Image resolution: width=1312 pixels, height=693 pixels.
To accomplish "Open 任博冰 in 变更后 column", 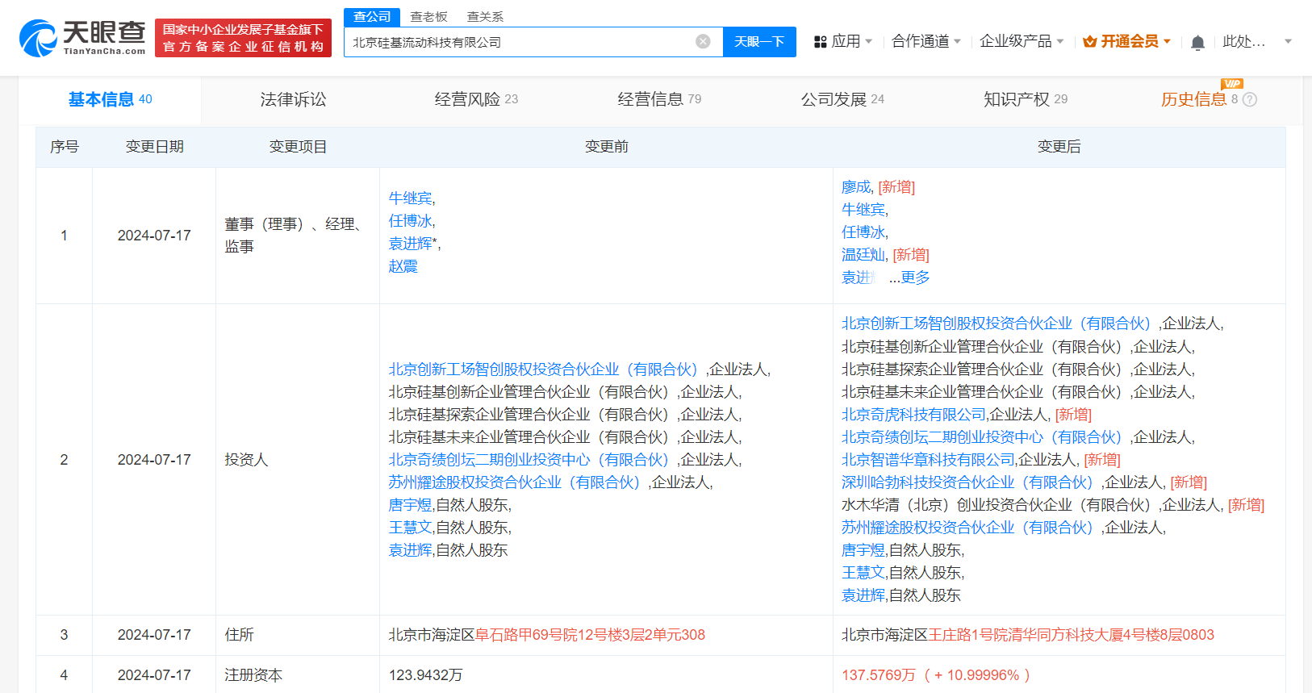I will point(863,232).
